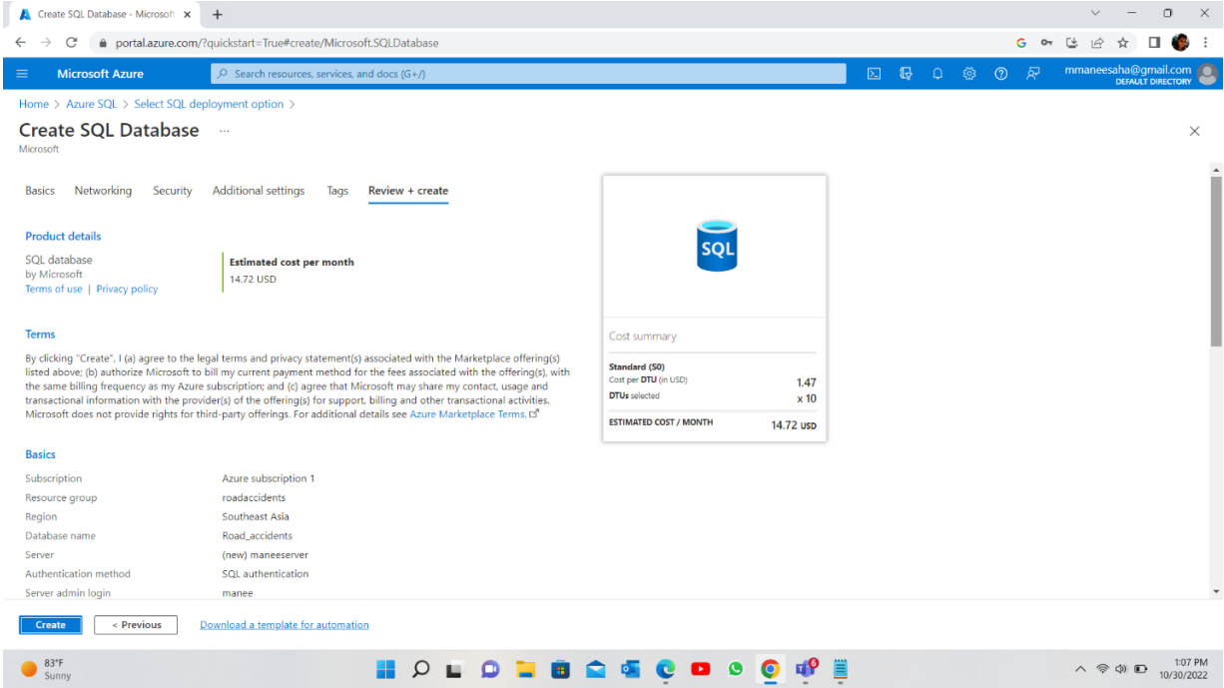Close the Create SQL Database blade
The width and height of the screenshot is (1224, 688).
click(x=1194, y=131)
